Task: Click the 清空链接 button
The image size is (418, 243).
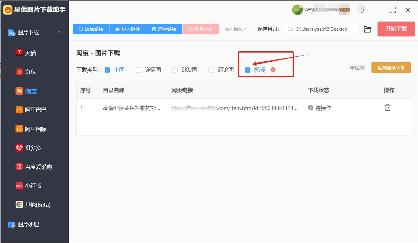Action: (x=164, y=29)
